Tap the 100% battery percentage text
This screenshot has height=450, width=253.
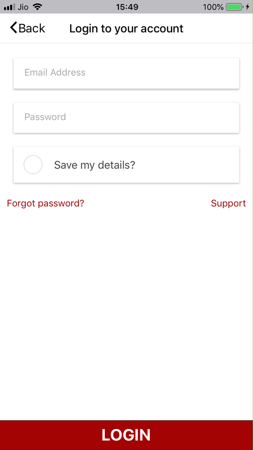tap(213, 7)
